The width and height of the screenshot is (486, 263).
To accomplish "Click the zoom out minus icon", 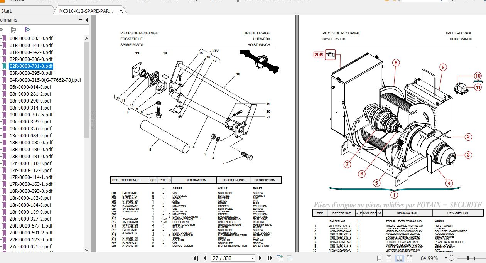I will (x=452, y=258).
